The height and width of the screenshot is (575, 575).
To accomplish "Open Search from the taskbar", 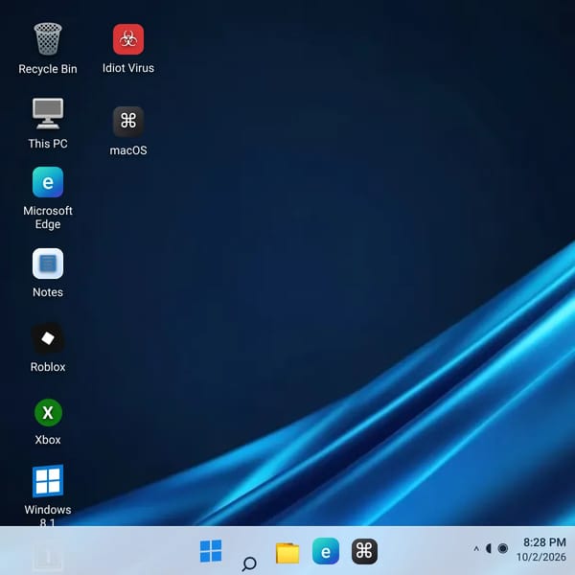I will point(249,563).
